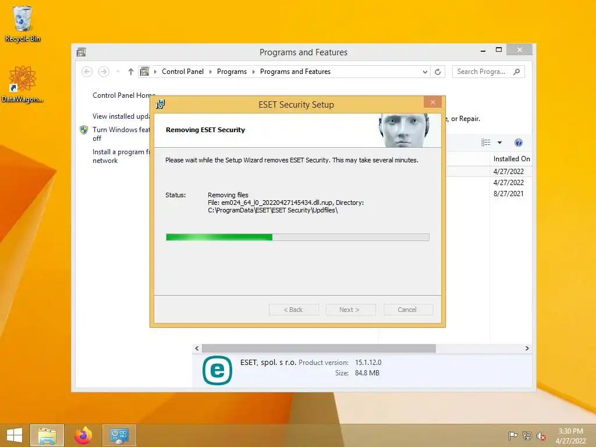Close the ESET Security Setup dialog
Viewport: 596px width, 447px height.
[432, 102]
